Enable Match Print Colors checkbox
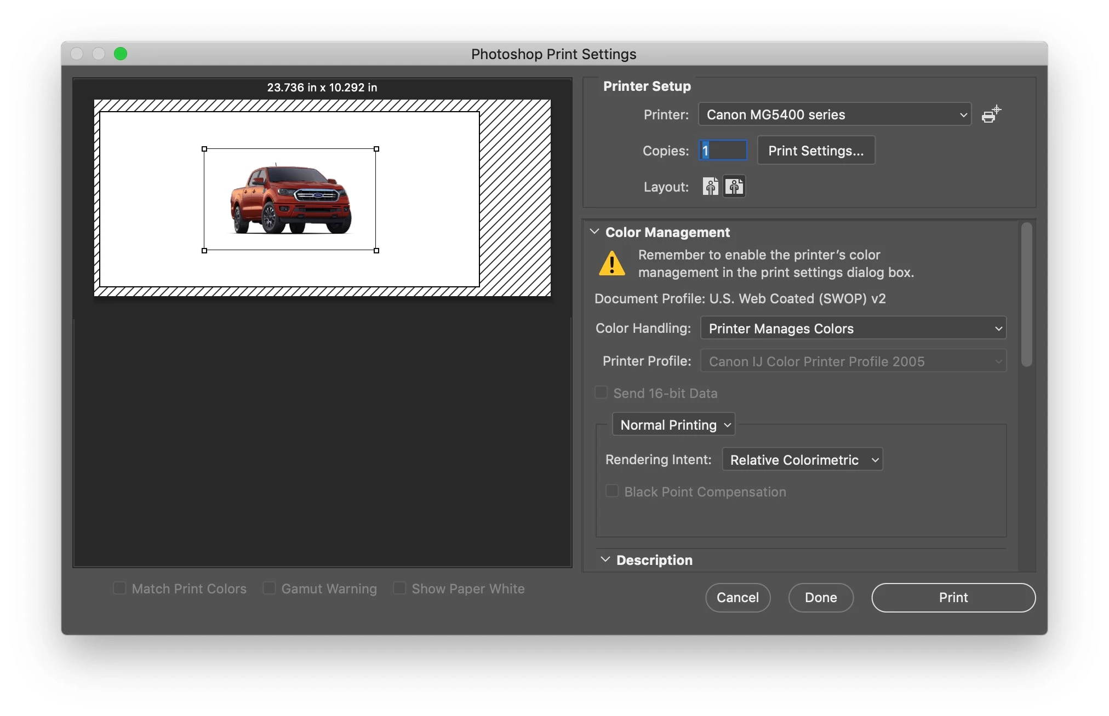Screen dimensions: 1109x716 coord(119,588)
